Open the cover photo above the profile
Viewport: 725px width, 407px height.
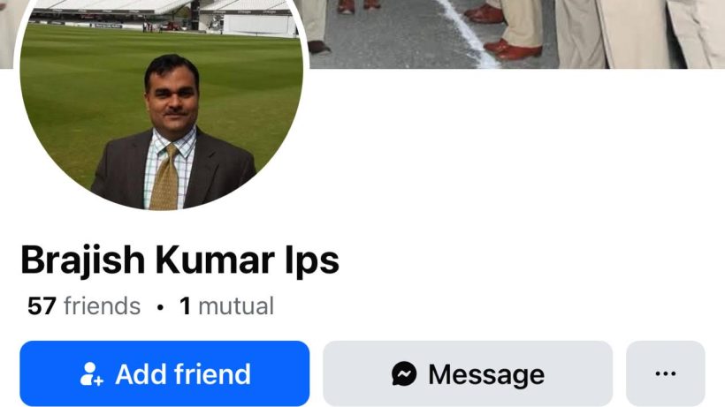[x=515, y=34]
